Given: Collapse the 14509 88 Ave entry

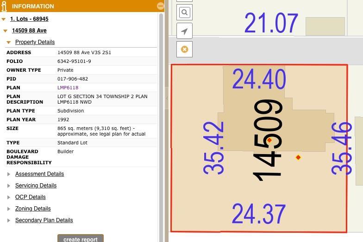Looking at the screenshot, I should coord(6,31).
